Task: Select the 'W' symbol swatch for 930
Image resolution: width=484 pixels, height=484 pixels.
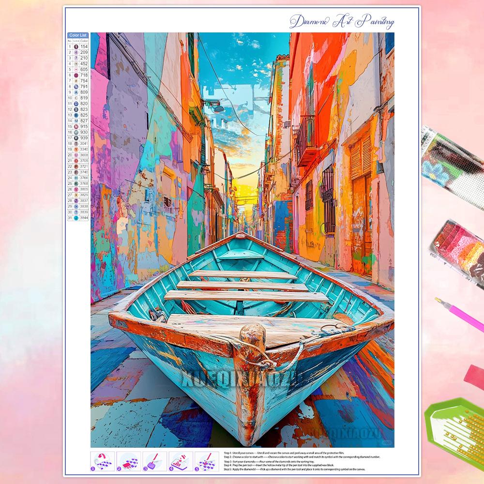Action: (76, 132)
